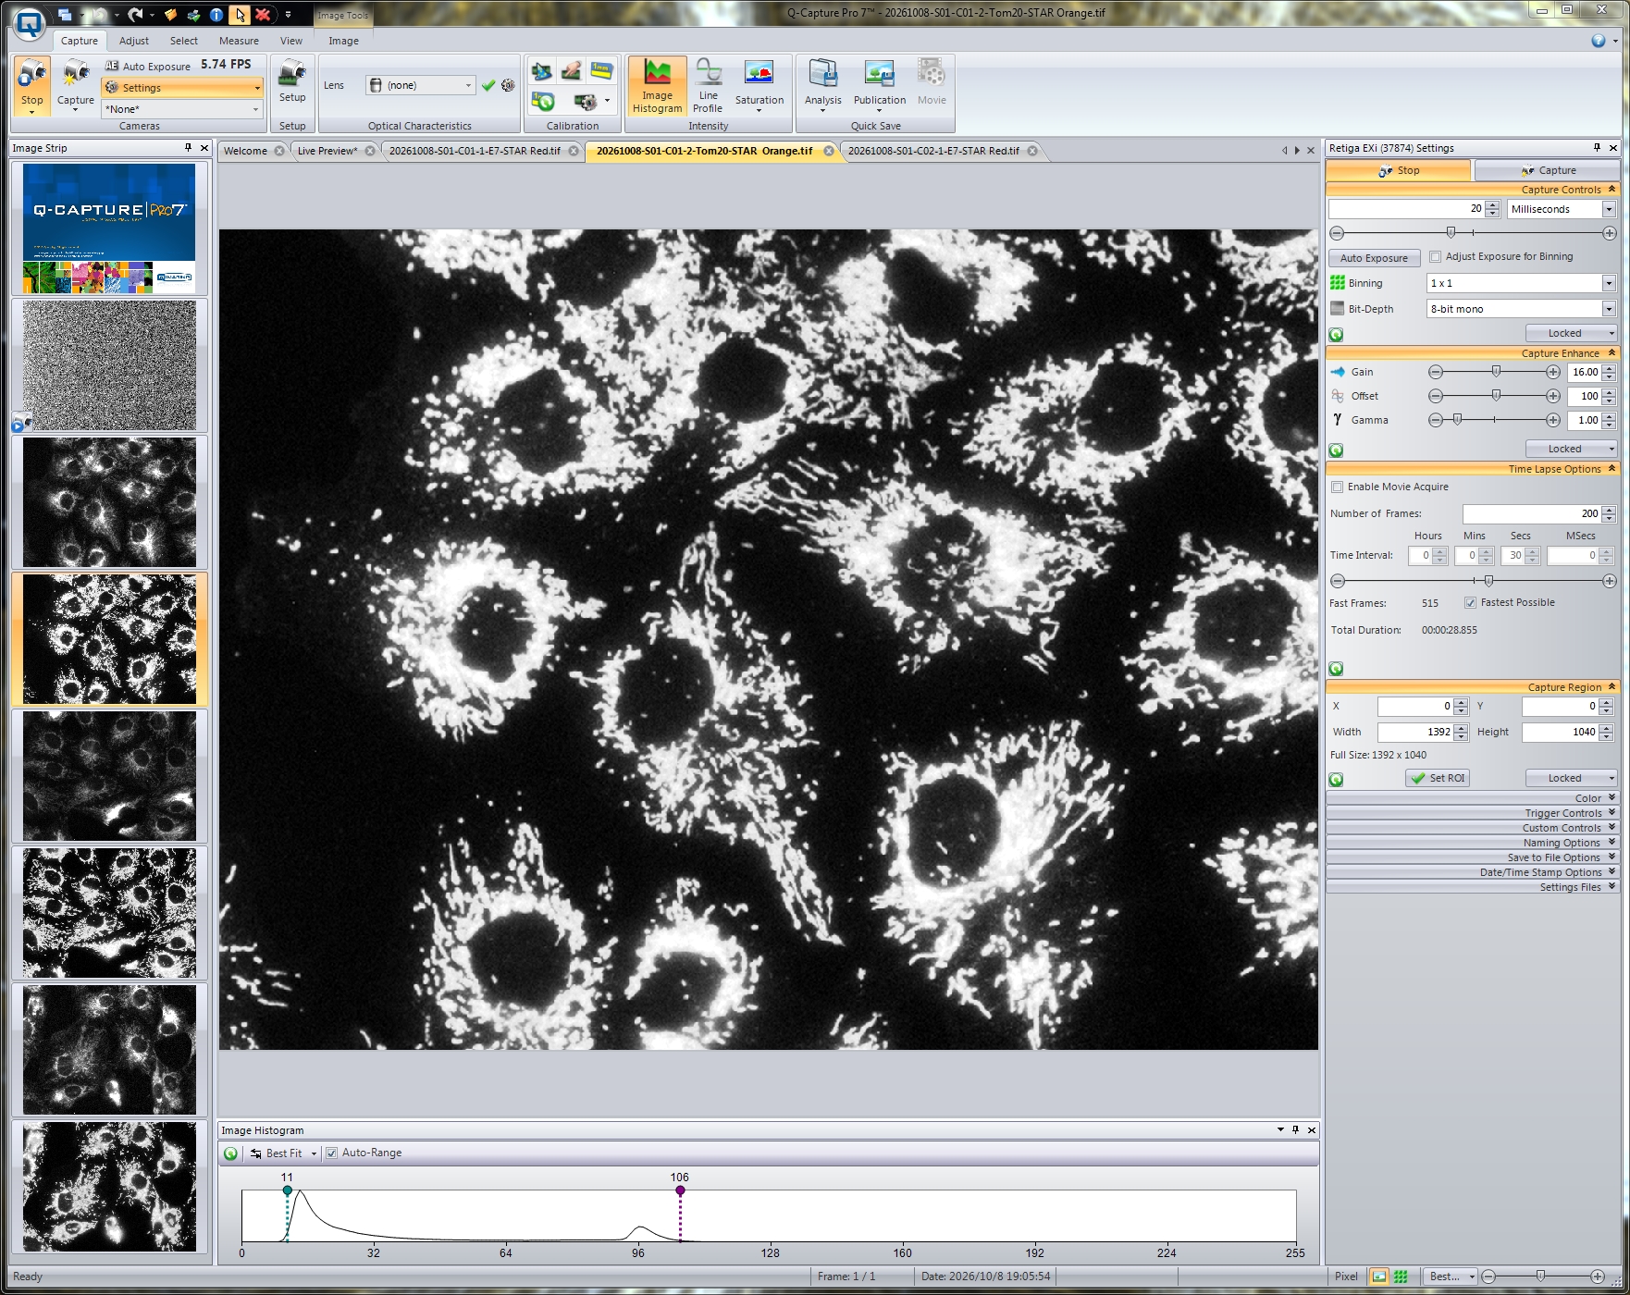Open the 20261008-S01-C02-1-E7-STAR Red.tif tab
Image resolution: width=1630 pixels, height=1295 pixels.
933,151
